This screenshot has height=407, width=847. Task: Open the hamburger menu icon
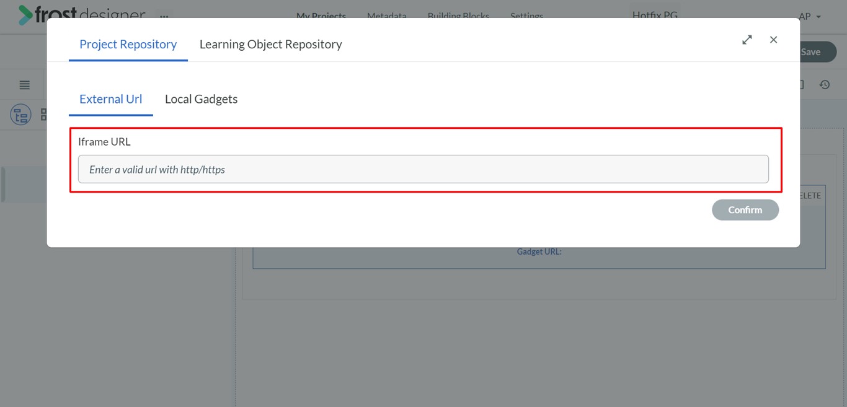click(25, 85)
